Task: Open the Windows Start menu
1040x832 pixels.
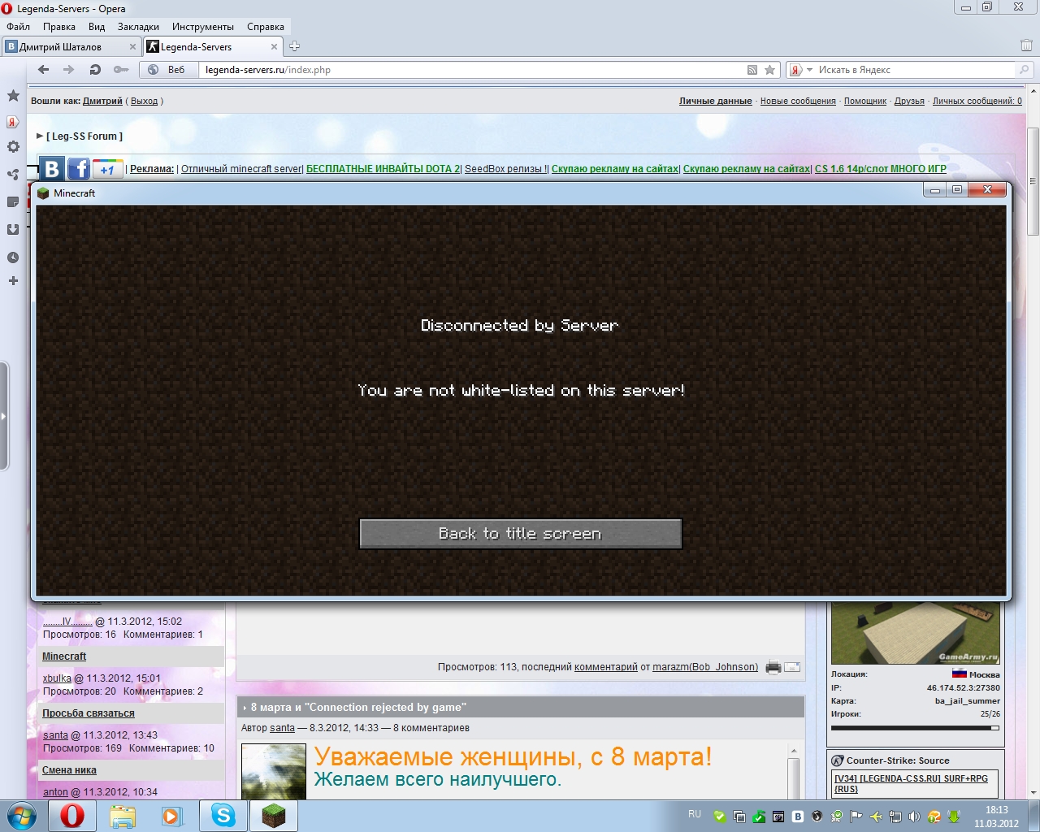Action: tap(21, 815)
